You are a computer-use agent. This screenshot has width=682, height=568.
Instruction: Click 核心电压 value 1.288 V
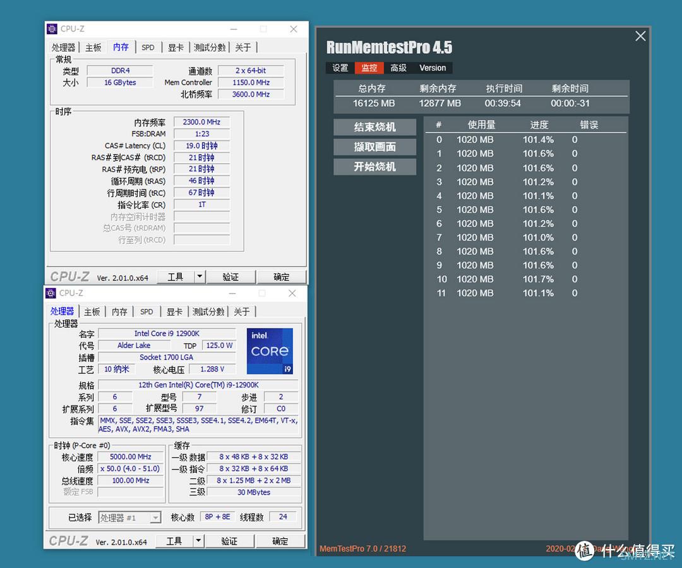click(x=212, y=369)
